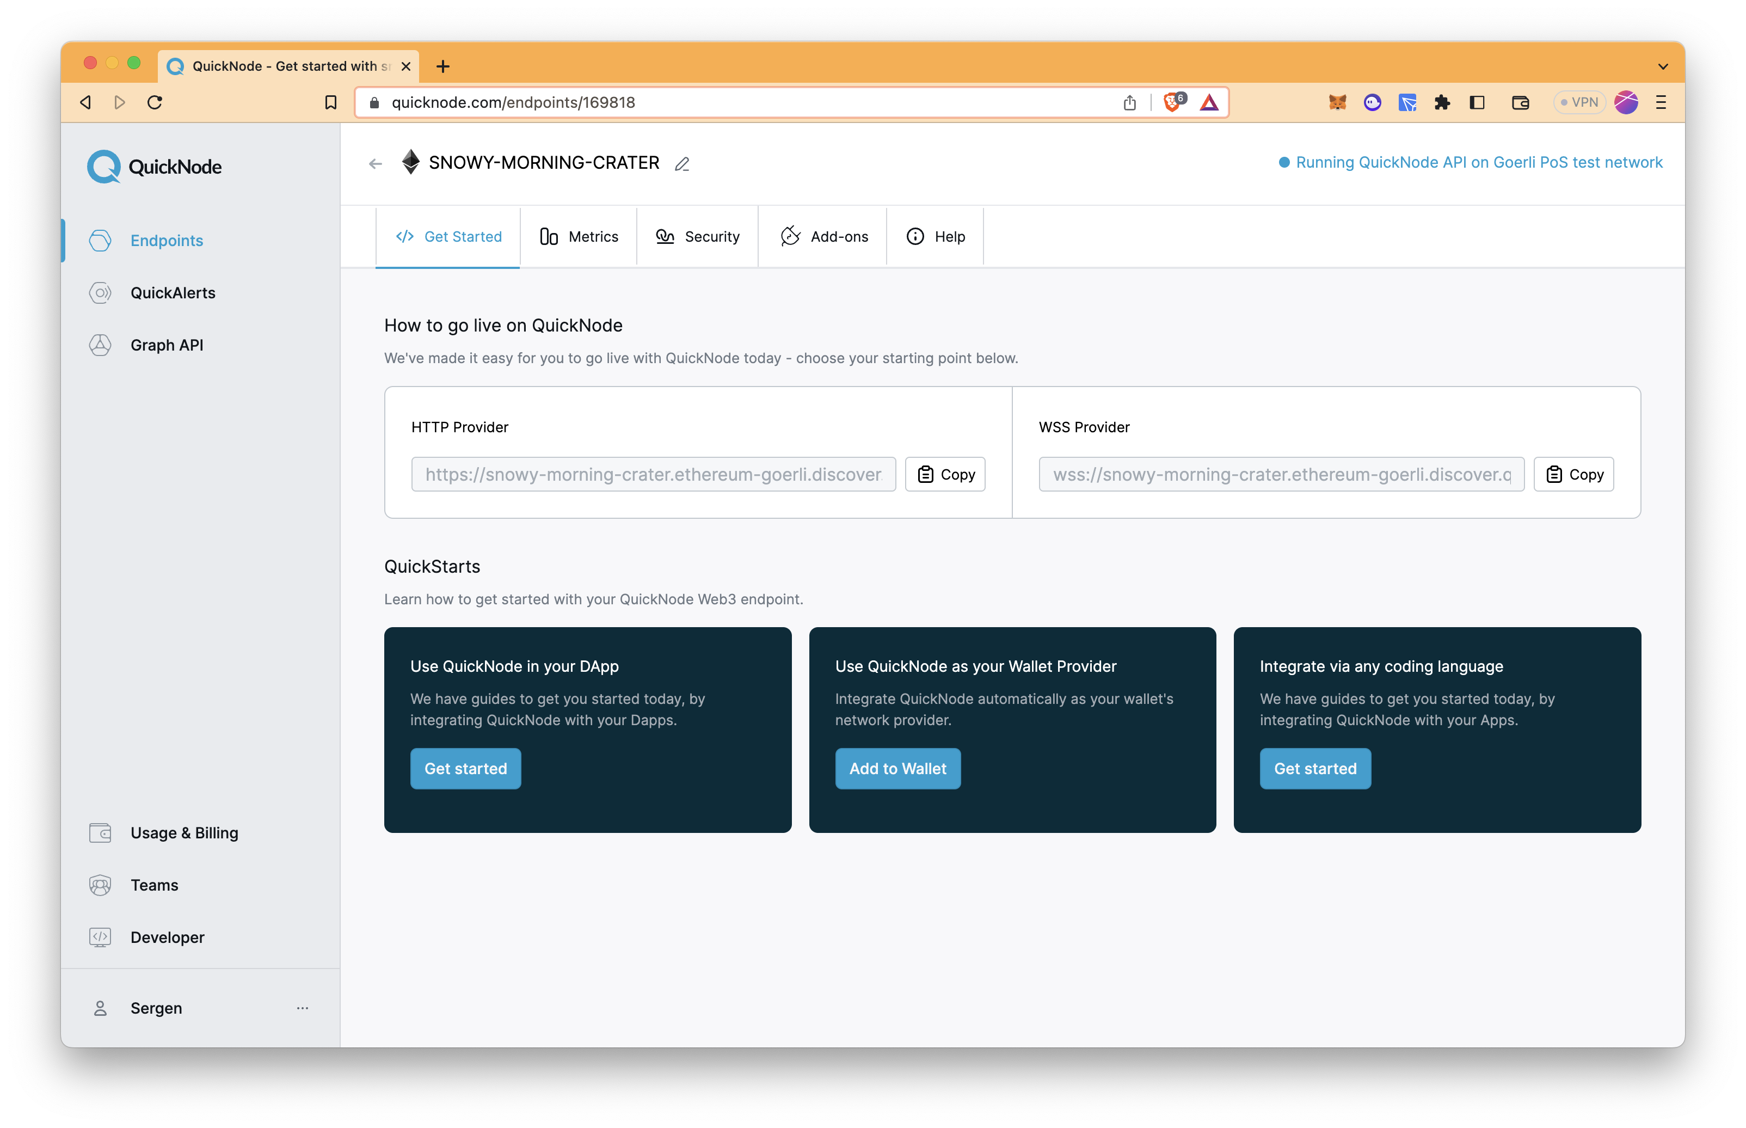Screen dimensions: 1746x1128
Task: Click the Ethereum diamond icon
Action: pyautogui.click(x=411, y=162)
